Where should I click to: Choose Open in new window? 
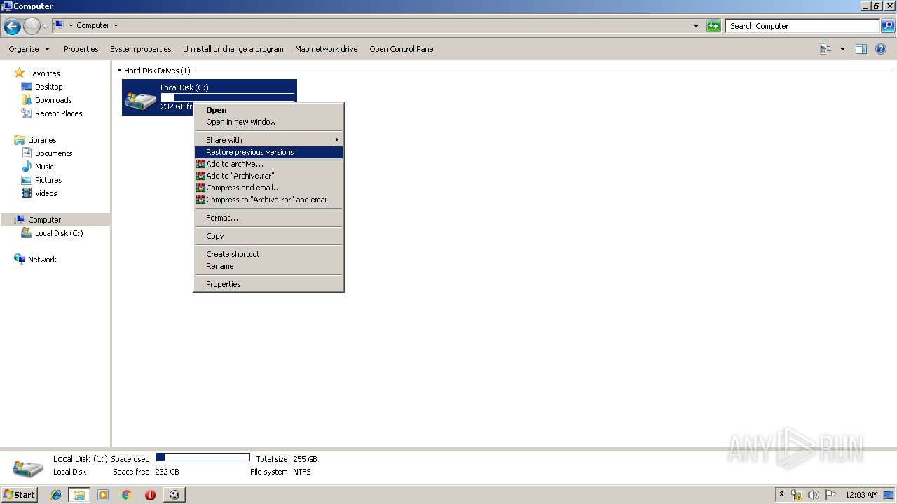[x=268, y=122]
